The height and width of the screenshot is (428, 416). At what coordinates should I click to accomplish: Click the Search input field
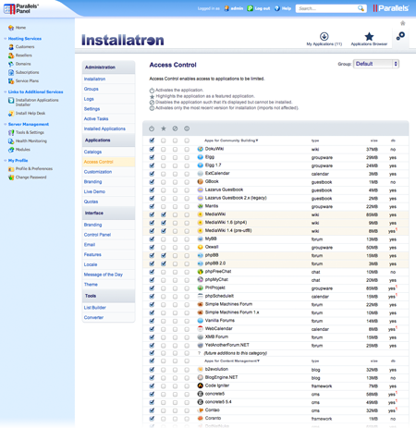coord(328,8)
